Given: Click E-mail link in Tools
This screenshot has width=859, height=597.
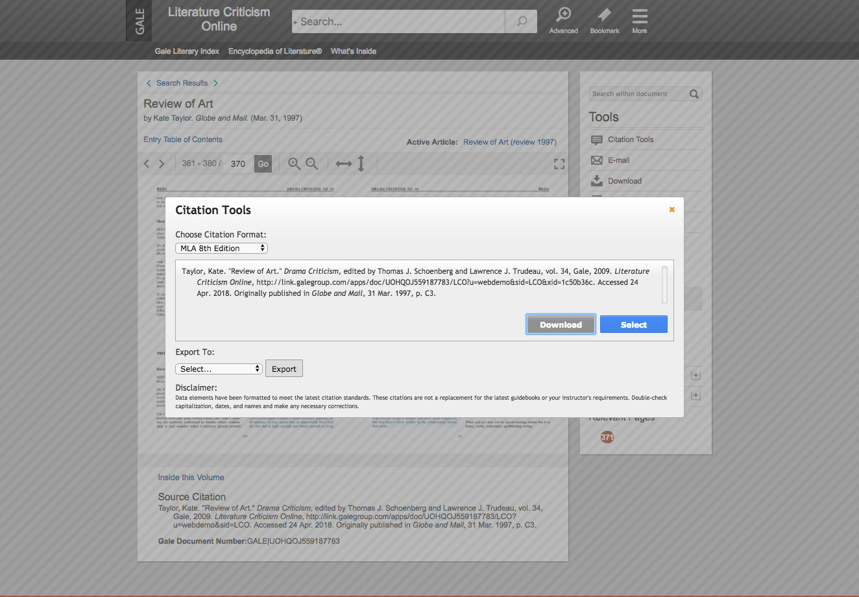Looking at the screenshot, I should (x=619, y=160).
